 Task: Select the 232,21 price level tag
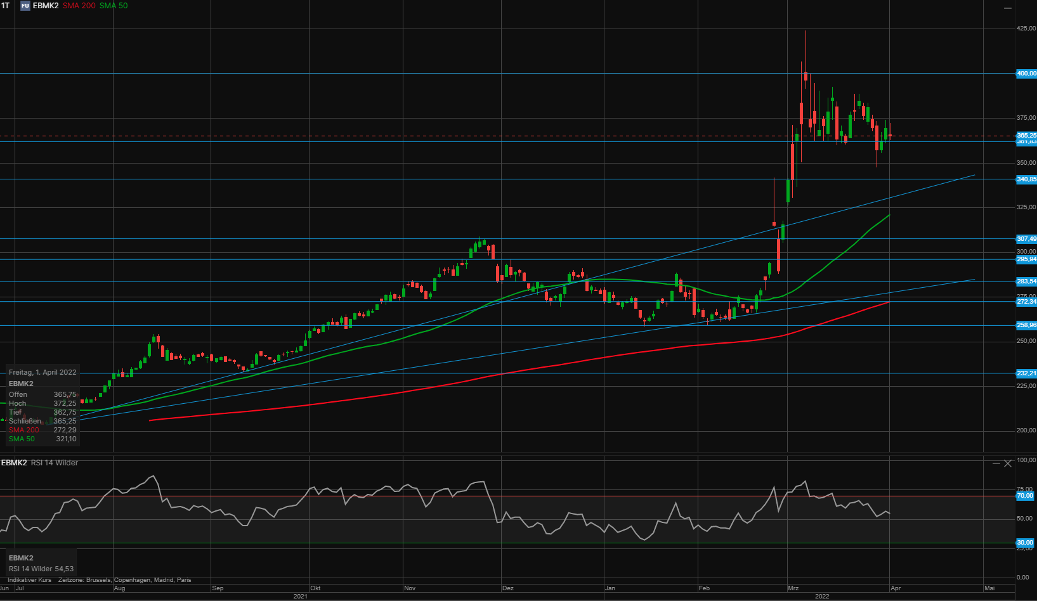(1026, 373)
